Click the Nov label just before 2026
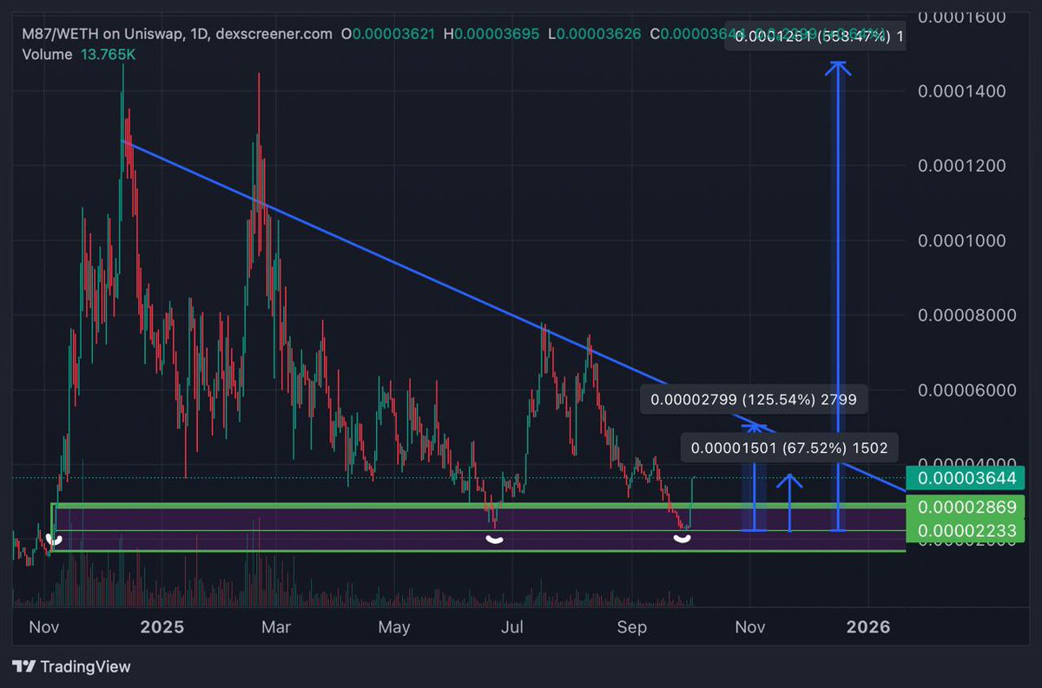Screen dimensions: 1042x688 [x=750, y=627]
